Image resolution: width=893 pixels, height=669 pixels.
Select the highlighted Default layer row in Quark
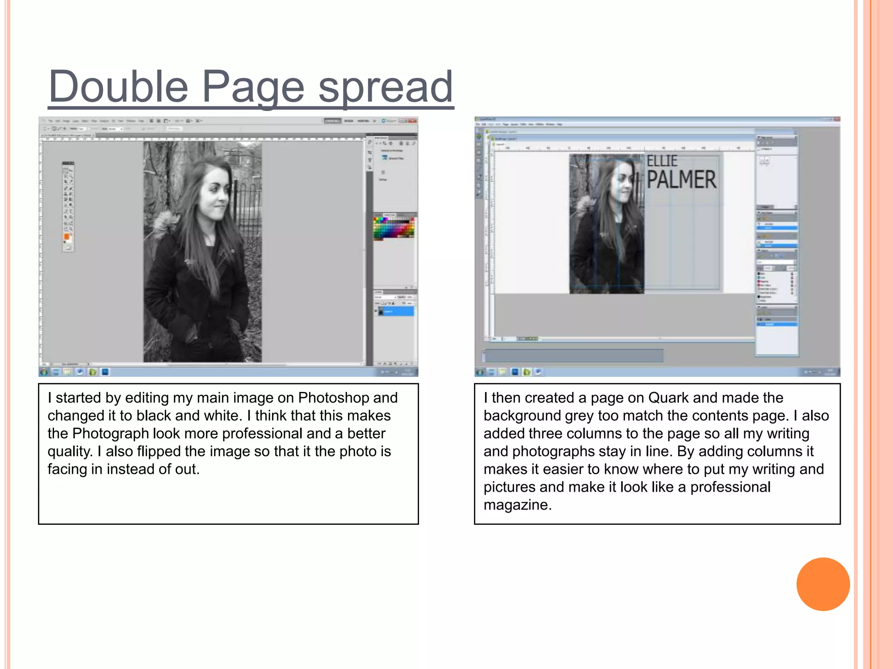[777, 324]
